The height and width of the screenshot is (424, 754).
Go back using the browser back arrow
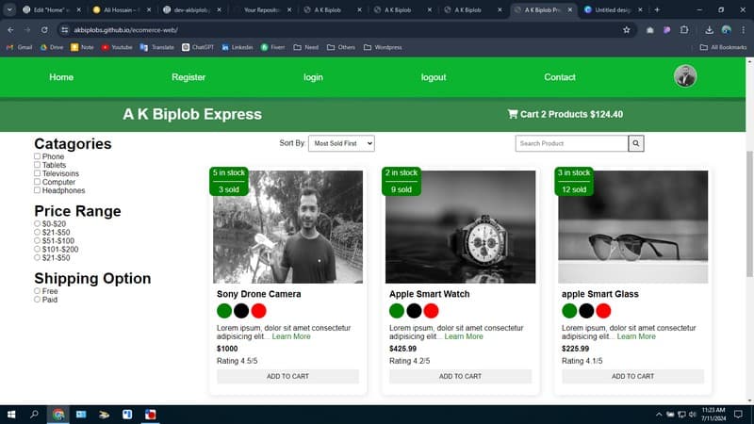click(x=10, y=30)
